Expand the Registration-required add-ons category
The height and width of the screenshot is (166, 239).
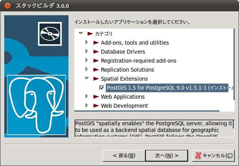tap(87, 60)
